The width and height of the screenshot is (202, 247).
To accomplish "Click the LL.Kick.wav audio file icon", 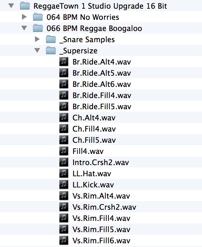I will (x=63, y=185).
